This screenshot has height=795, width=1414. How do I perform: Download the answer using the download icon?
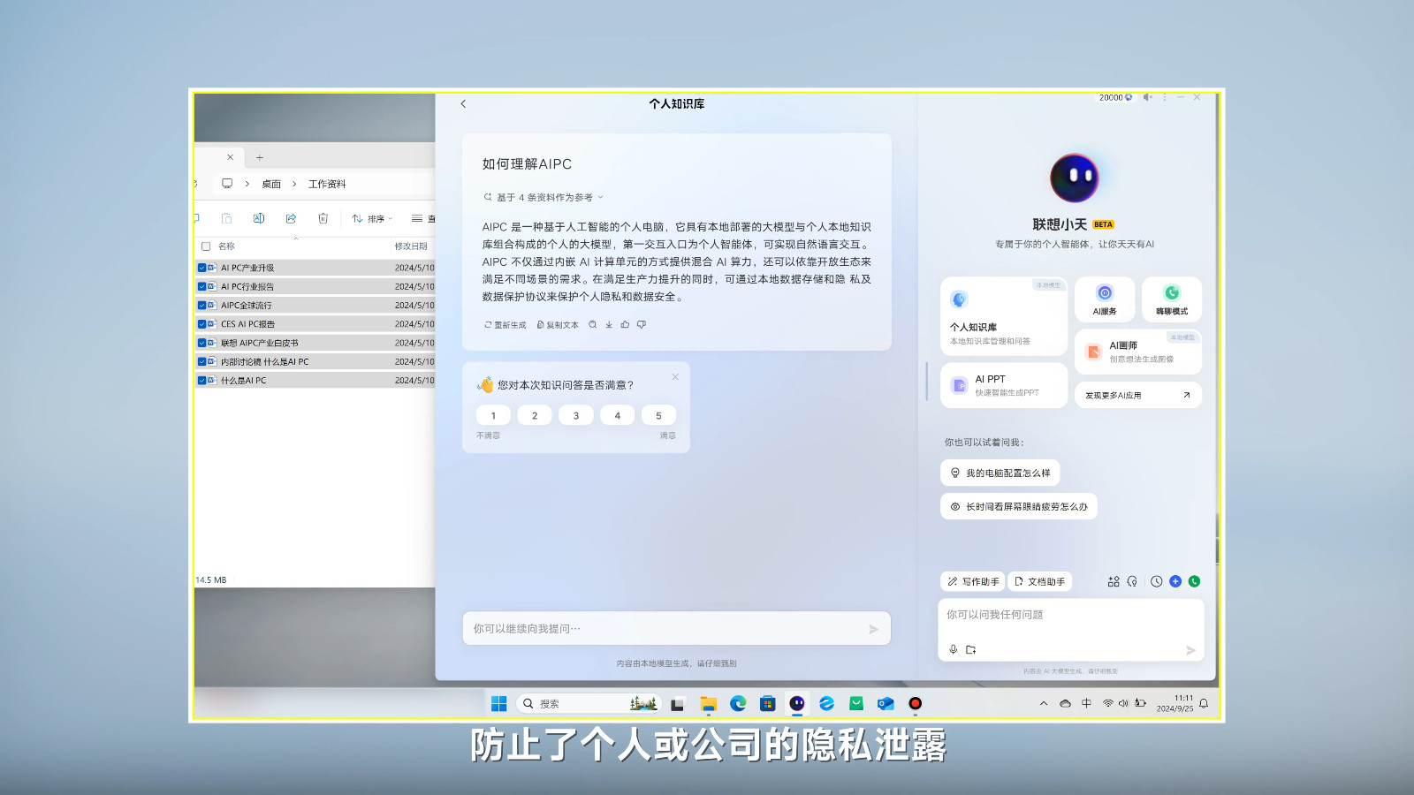click(609, 325)
